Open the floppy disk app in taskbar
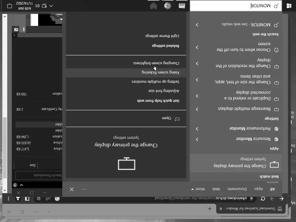 point(182,6)
